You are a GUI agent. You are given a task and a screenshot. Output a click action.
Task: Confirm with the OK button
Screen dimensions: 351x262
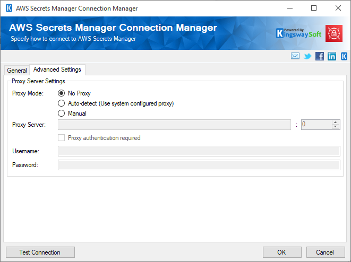[x=282, y=252]
